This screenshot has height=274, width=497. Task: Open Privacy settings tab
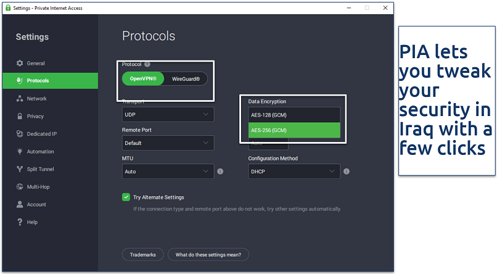(50, 116)
